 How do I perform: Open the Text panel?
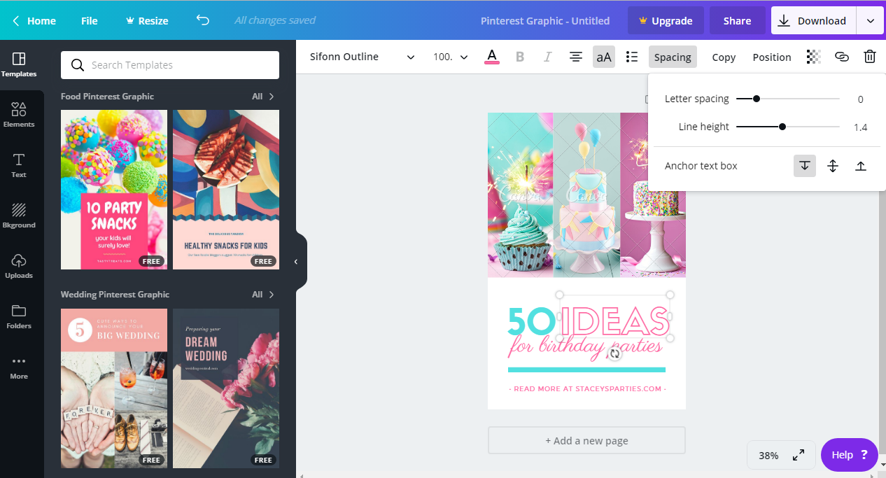[19, 165]
